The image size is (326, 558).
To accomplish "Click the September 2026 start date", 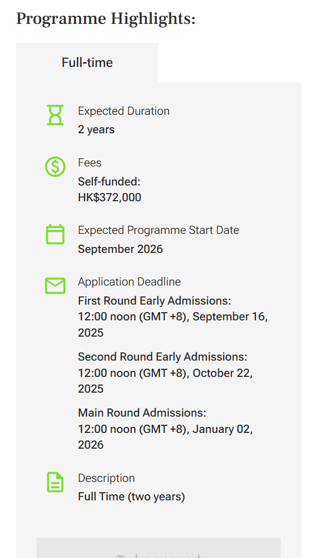I will [x=120, y=249].
